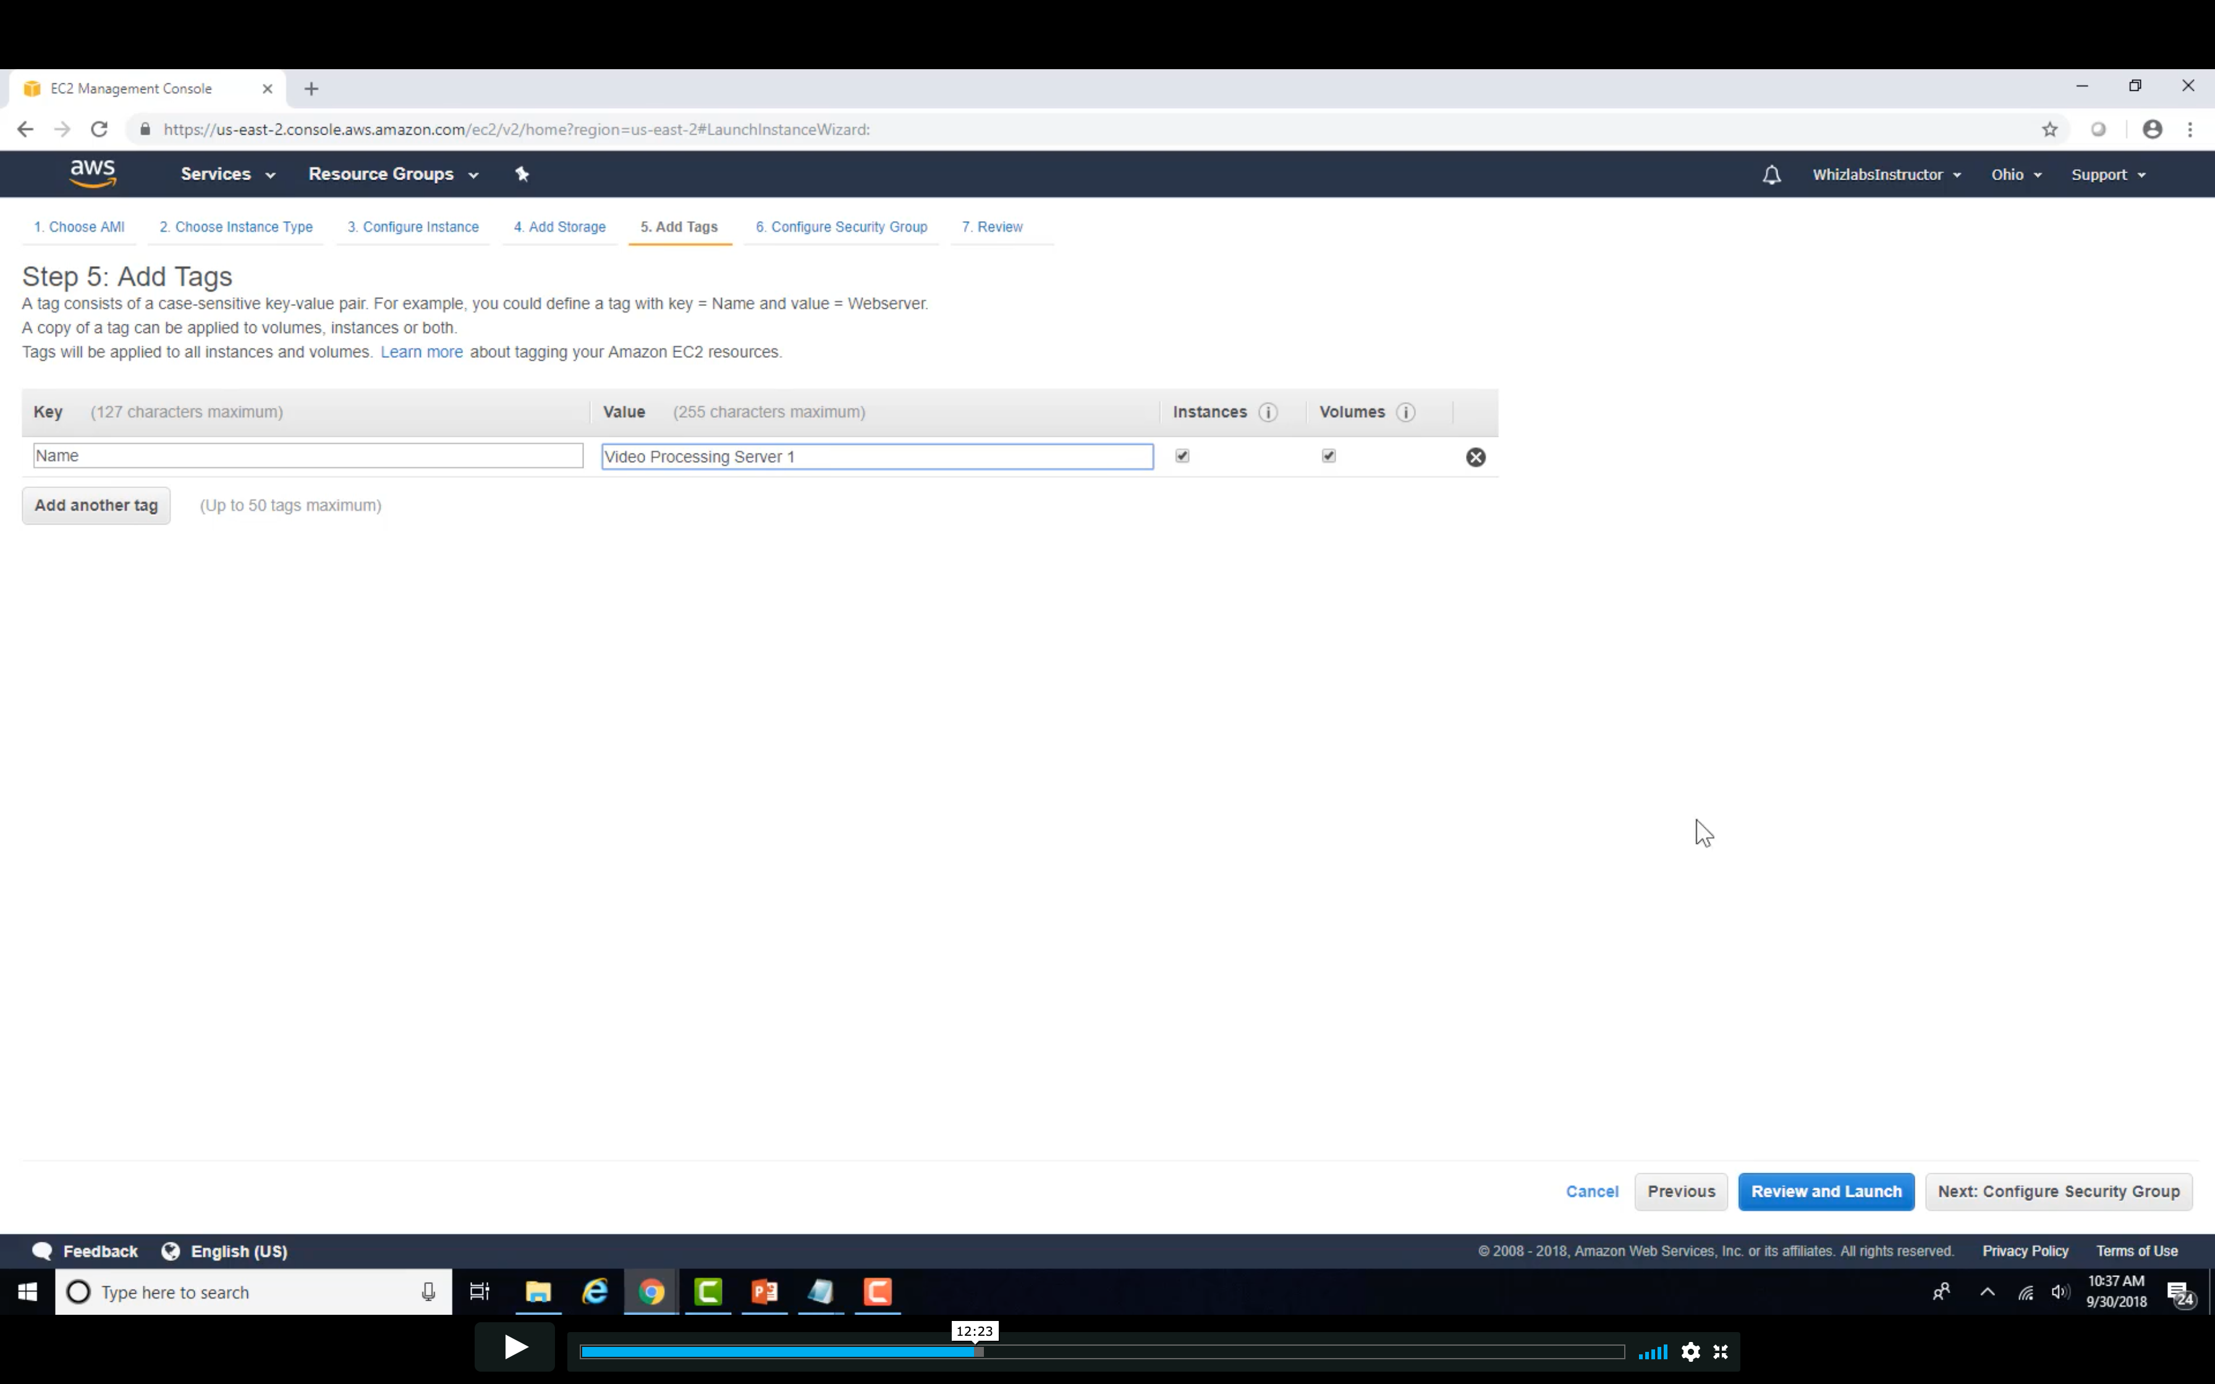
Task: Expand the WhizlabsInstructor account menu
Action: (1886, 174)
